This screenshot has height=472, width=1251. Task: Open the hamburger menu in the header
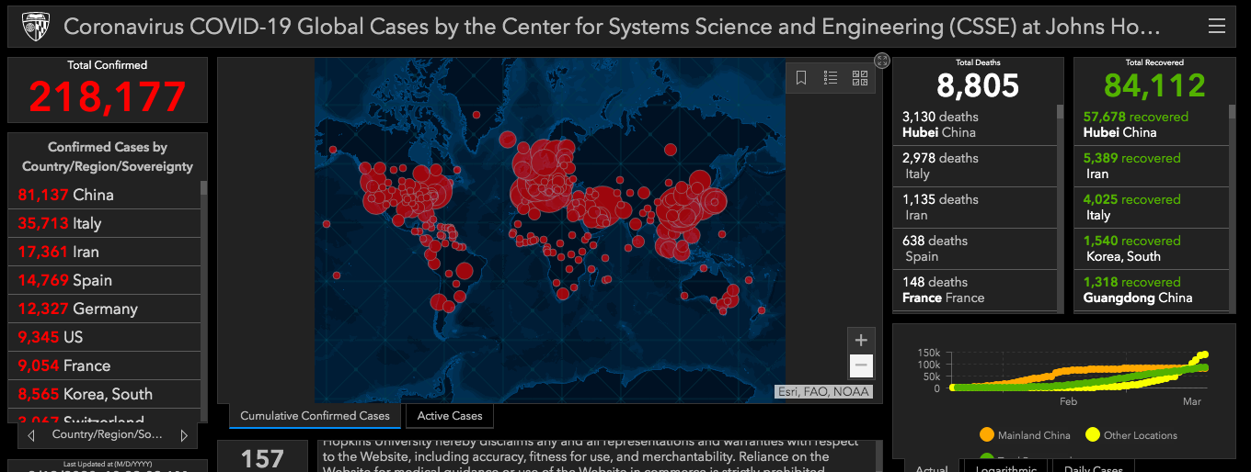pos(1217,27)
